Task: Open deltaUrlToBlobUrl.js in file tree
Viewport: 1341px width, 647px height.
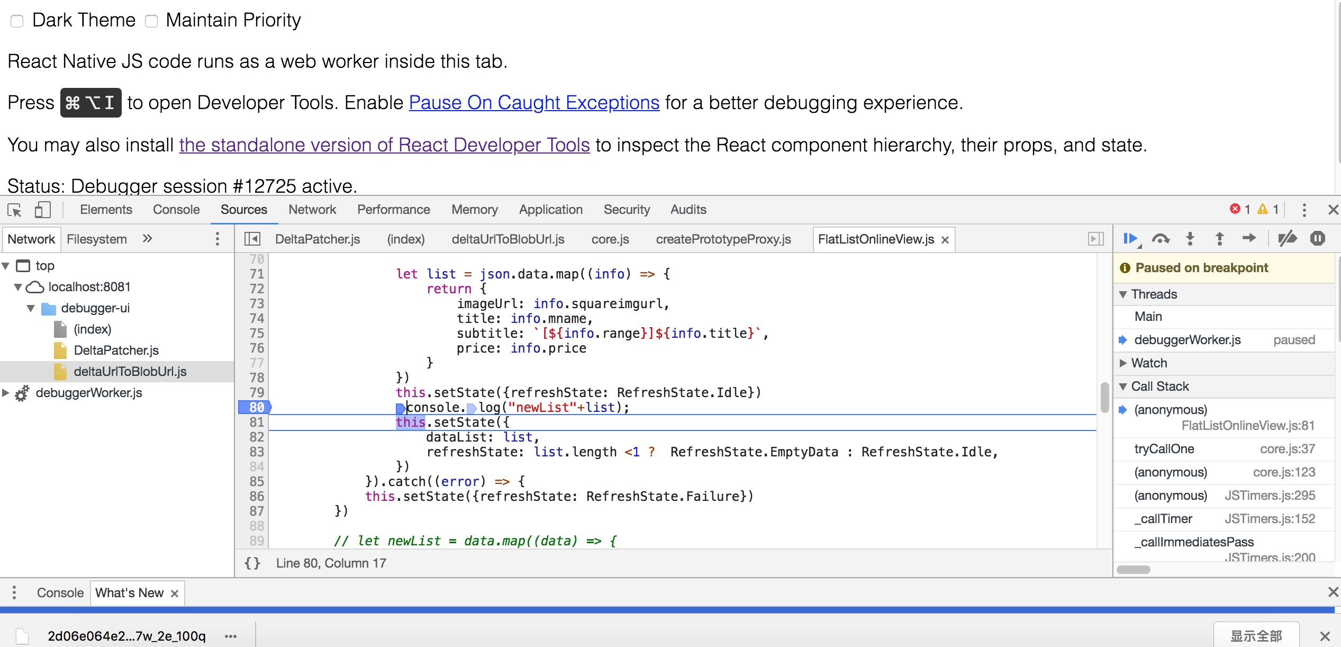Action: (x=130, y=372)
